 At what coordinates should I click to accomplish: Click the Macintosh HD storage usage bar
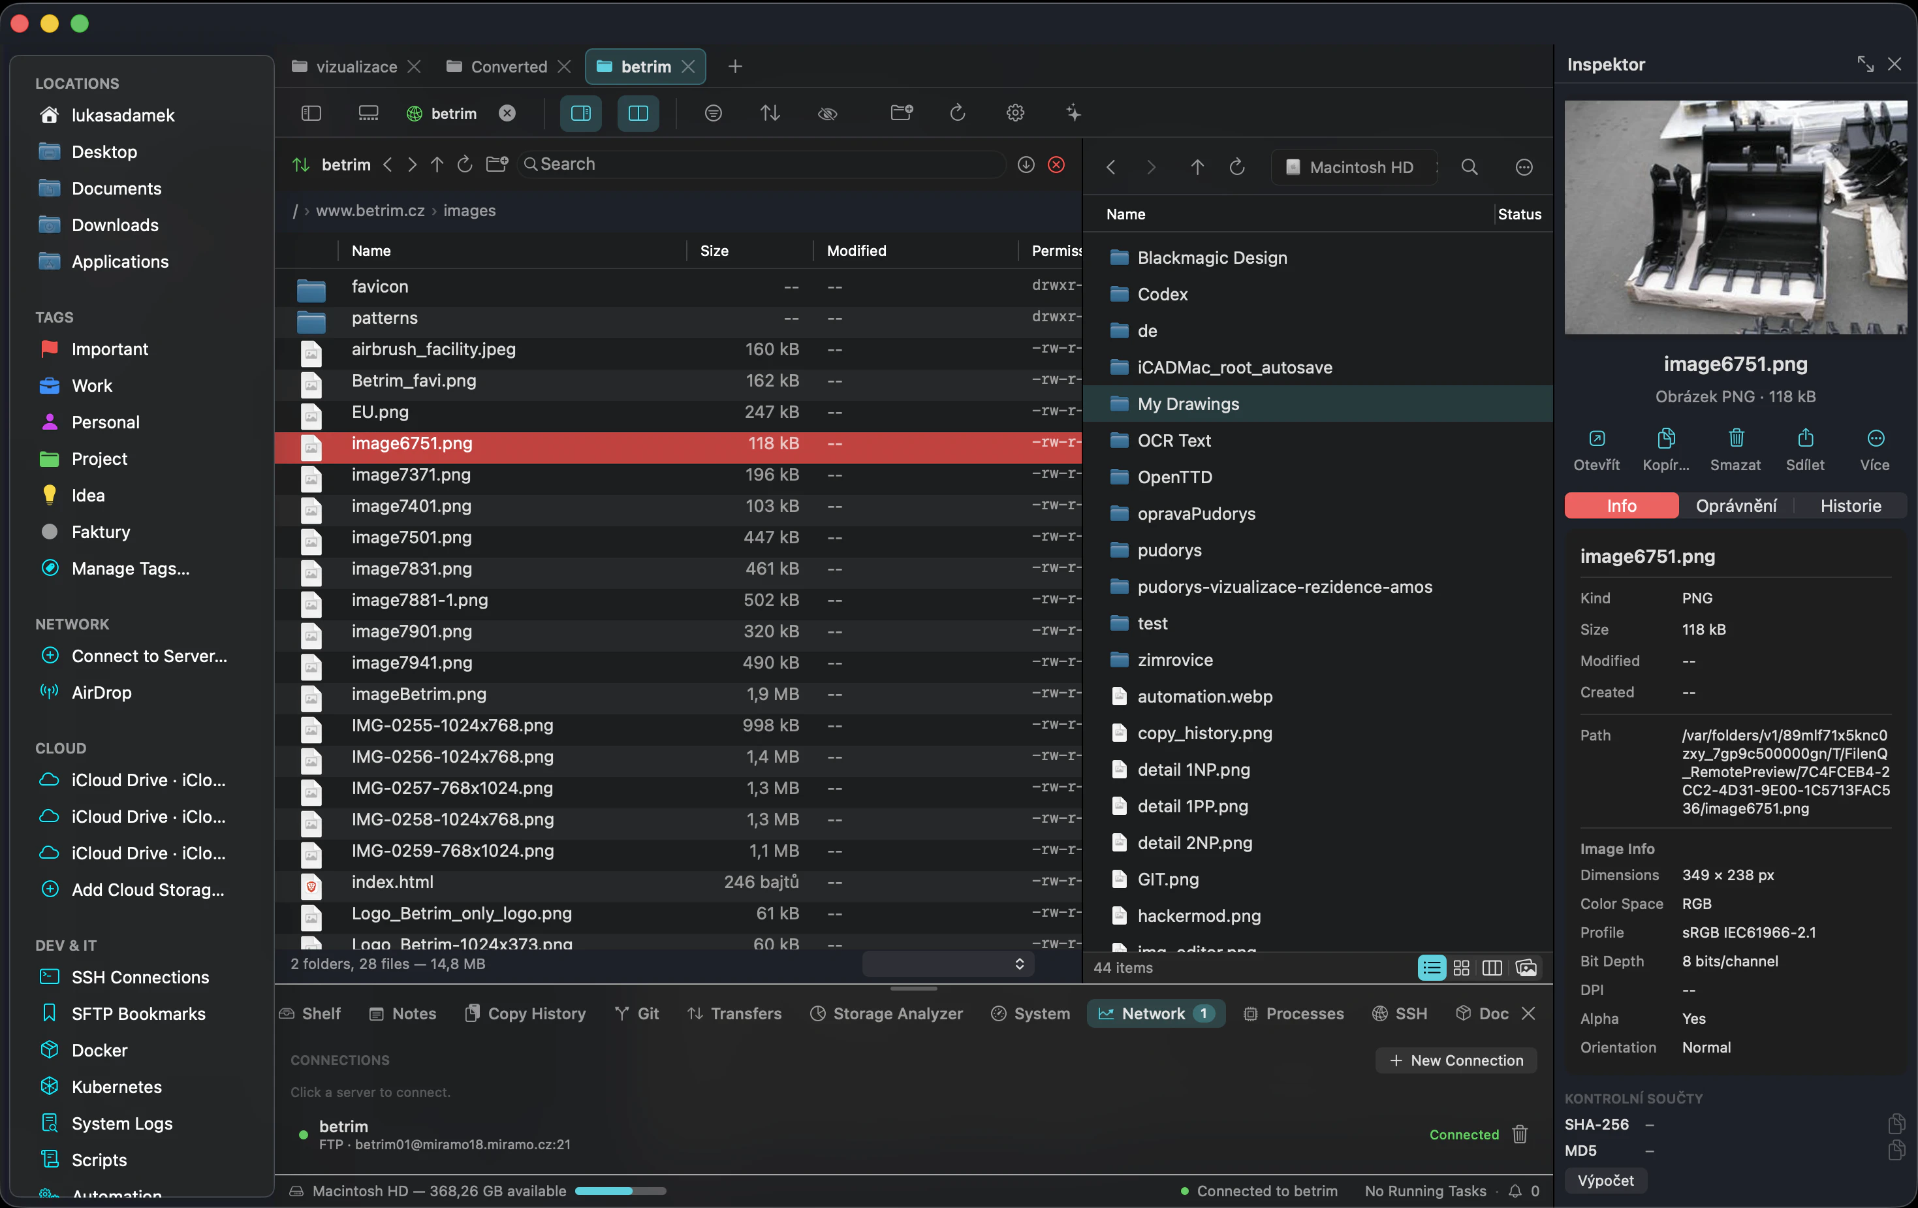(x=620, y=1190)
